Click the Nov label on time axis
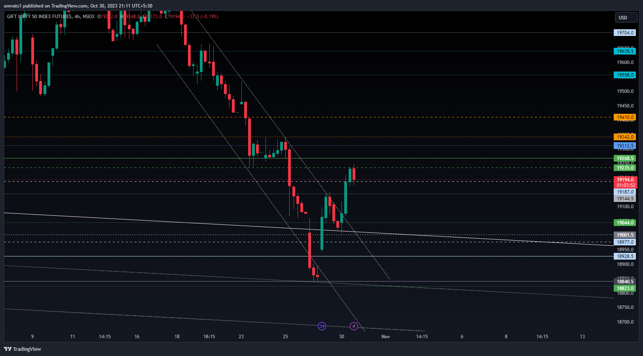The width and height of the screenshot is (643, 356). 386,337
